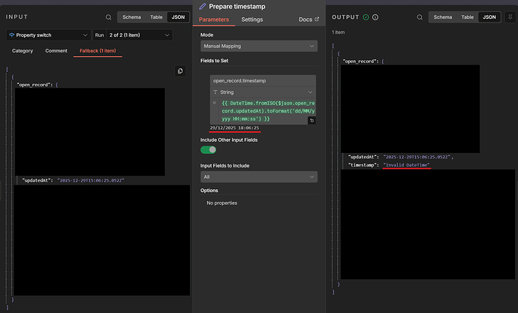Switch INPUT view to Schema
This screenshot has height=313, width=518.
pyautogui.click(x=132, y=17)
